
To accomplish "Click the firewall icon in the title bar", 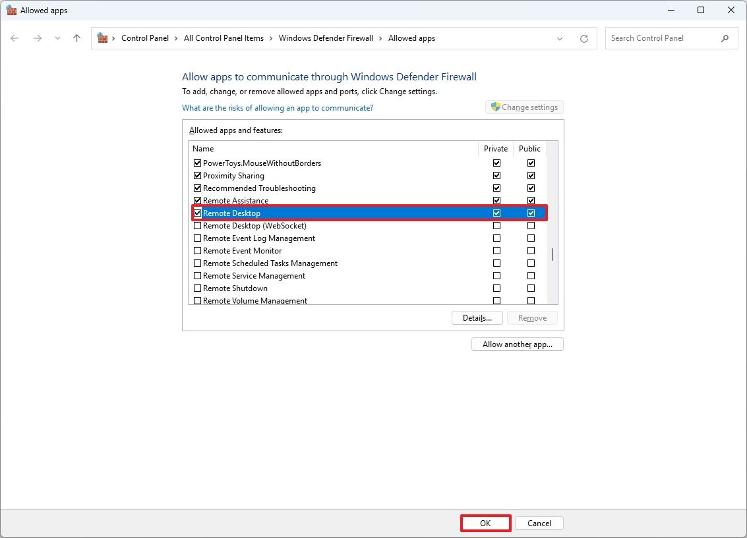I will coord(11,10).
